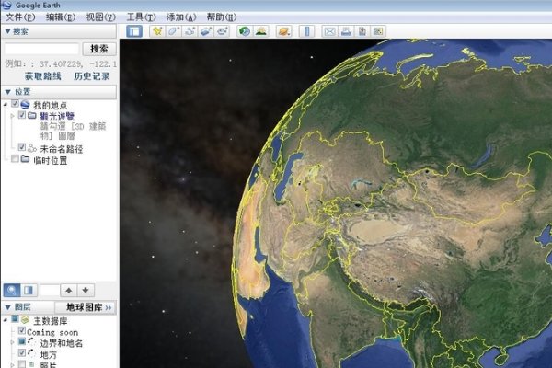Click the ruler measurement toolbar icon
Viewport: 552px width, 368px height.
click(x=307, y=31)
